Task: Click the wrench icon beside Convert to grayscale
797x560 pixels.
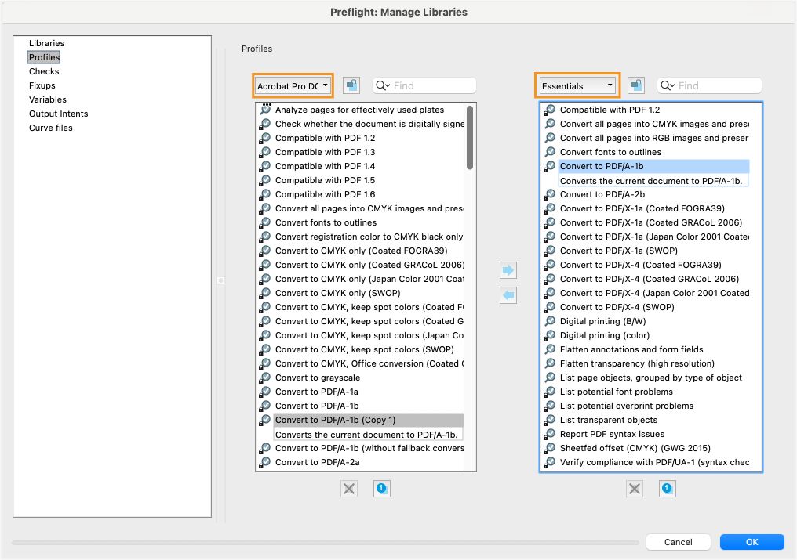Action: point(264,378)
